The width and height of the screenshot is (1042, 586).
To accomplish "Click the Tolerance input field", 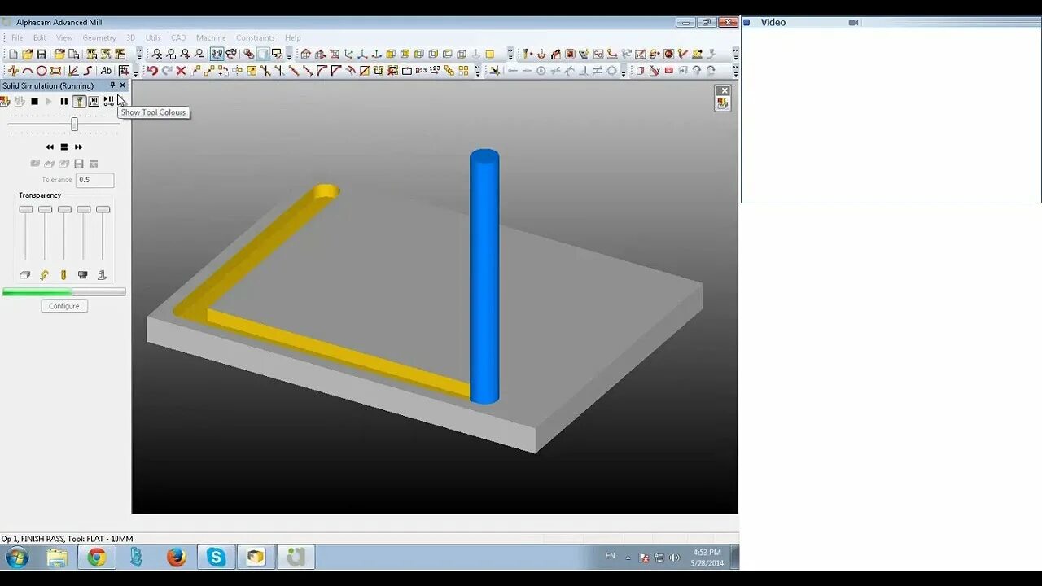I will [95, 180].
